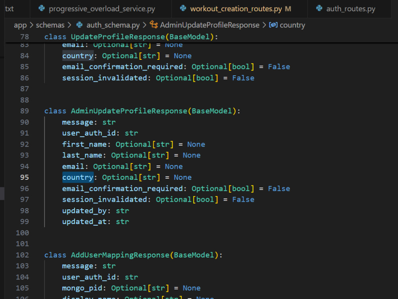This screenshot has width=398, height=299.
Task: Click updated_by on line 98
Action: (x=84, y=211)
